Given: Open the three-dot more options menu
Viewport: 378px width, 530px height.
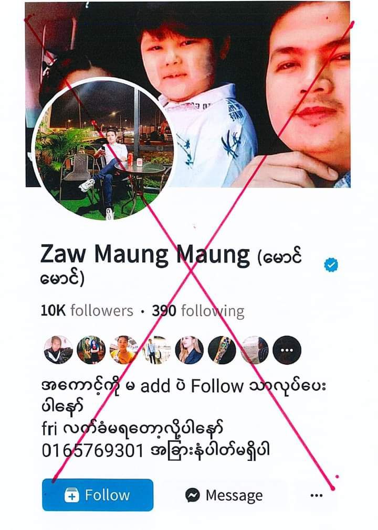Looking at the screenshot, I should tap(316, 495).
